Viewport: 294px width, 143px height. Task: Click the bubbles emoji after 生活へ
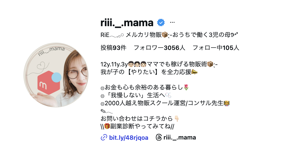point(168,95)
